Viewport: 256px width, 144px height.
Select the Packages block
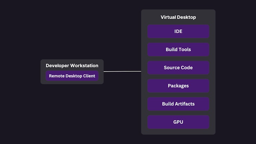click(x=178, y=86)
